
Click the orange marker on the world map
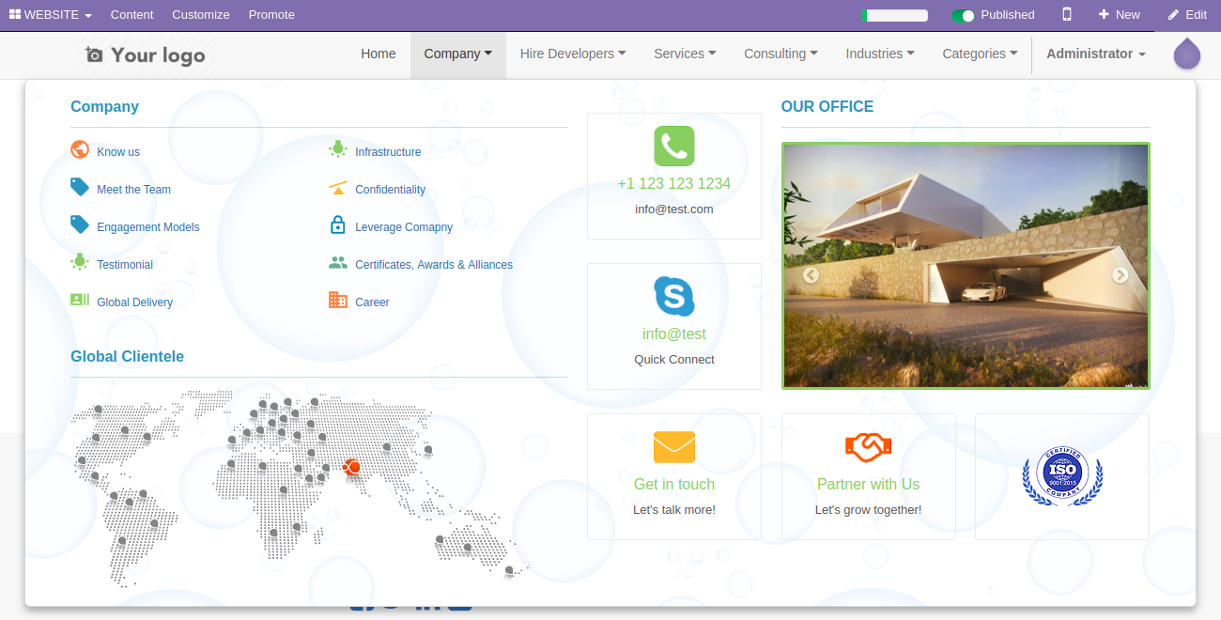[351, 467]
